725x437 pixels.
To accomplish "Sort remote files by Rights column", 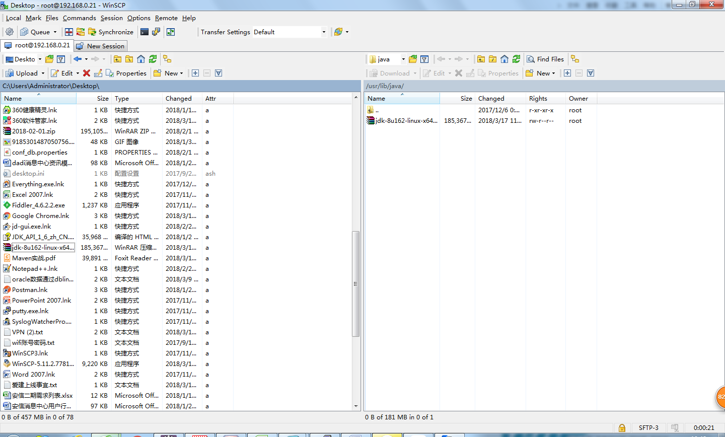I will coord(546,99).
